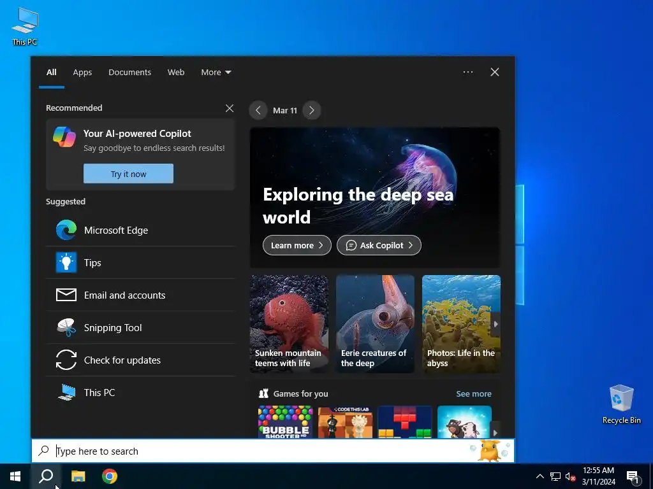Click the Ask Copilot button

(x=379, y=245)
